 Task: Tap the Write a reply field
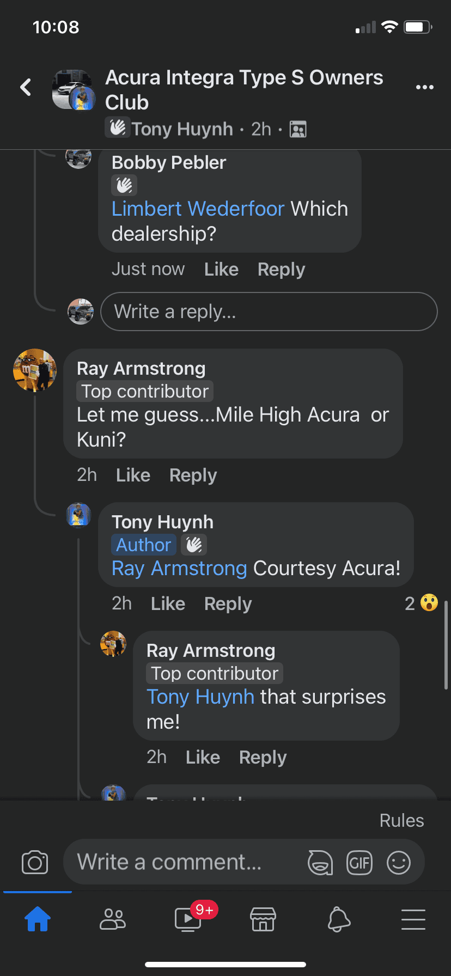(x=269, y=312)
